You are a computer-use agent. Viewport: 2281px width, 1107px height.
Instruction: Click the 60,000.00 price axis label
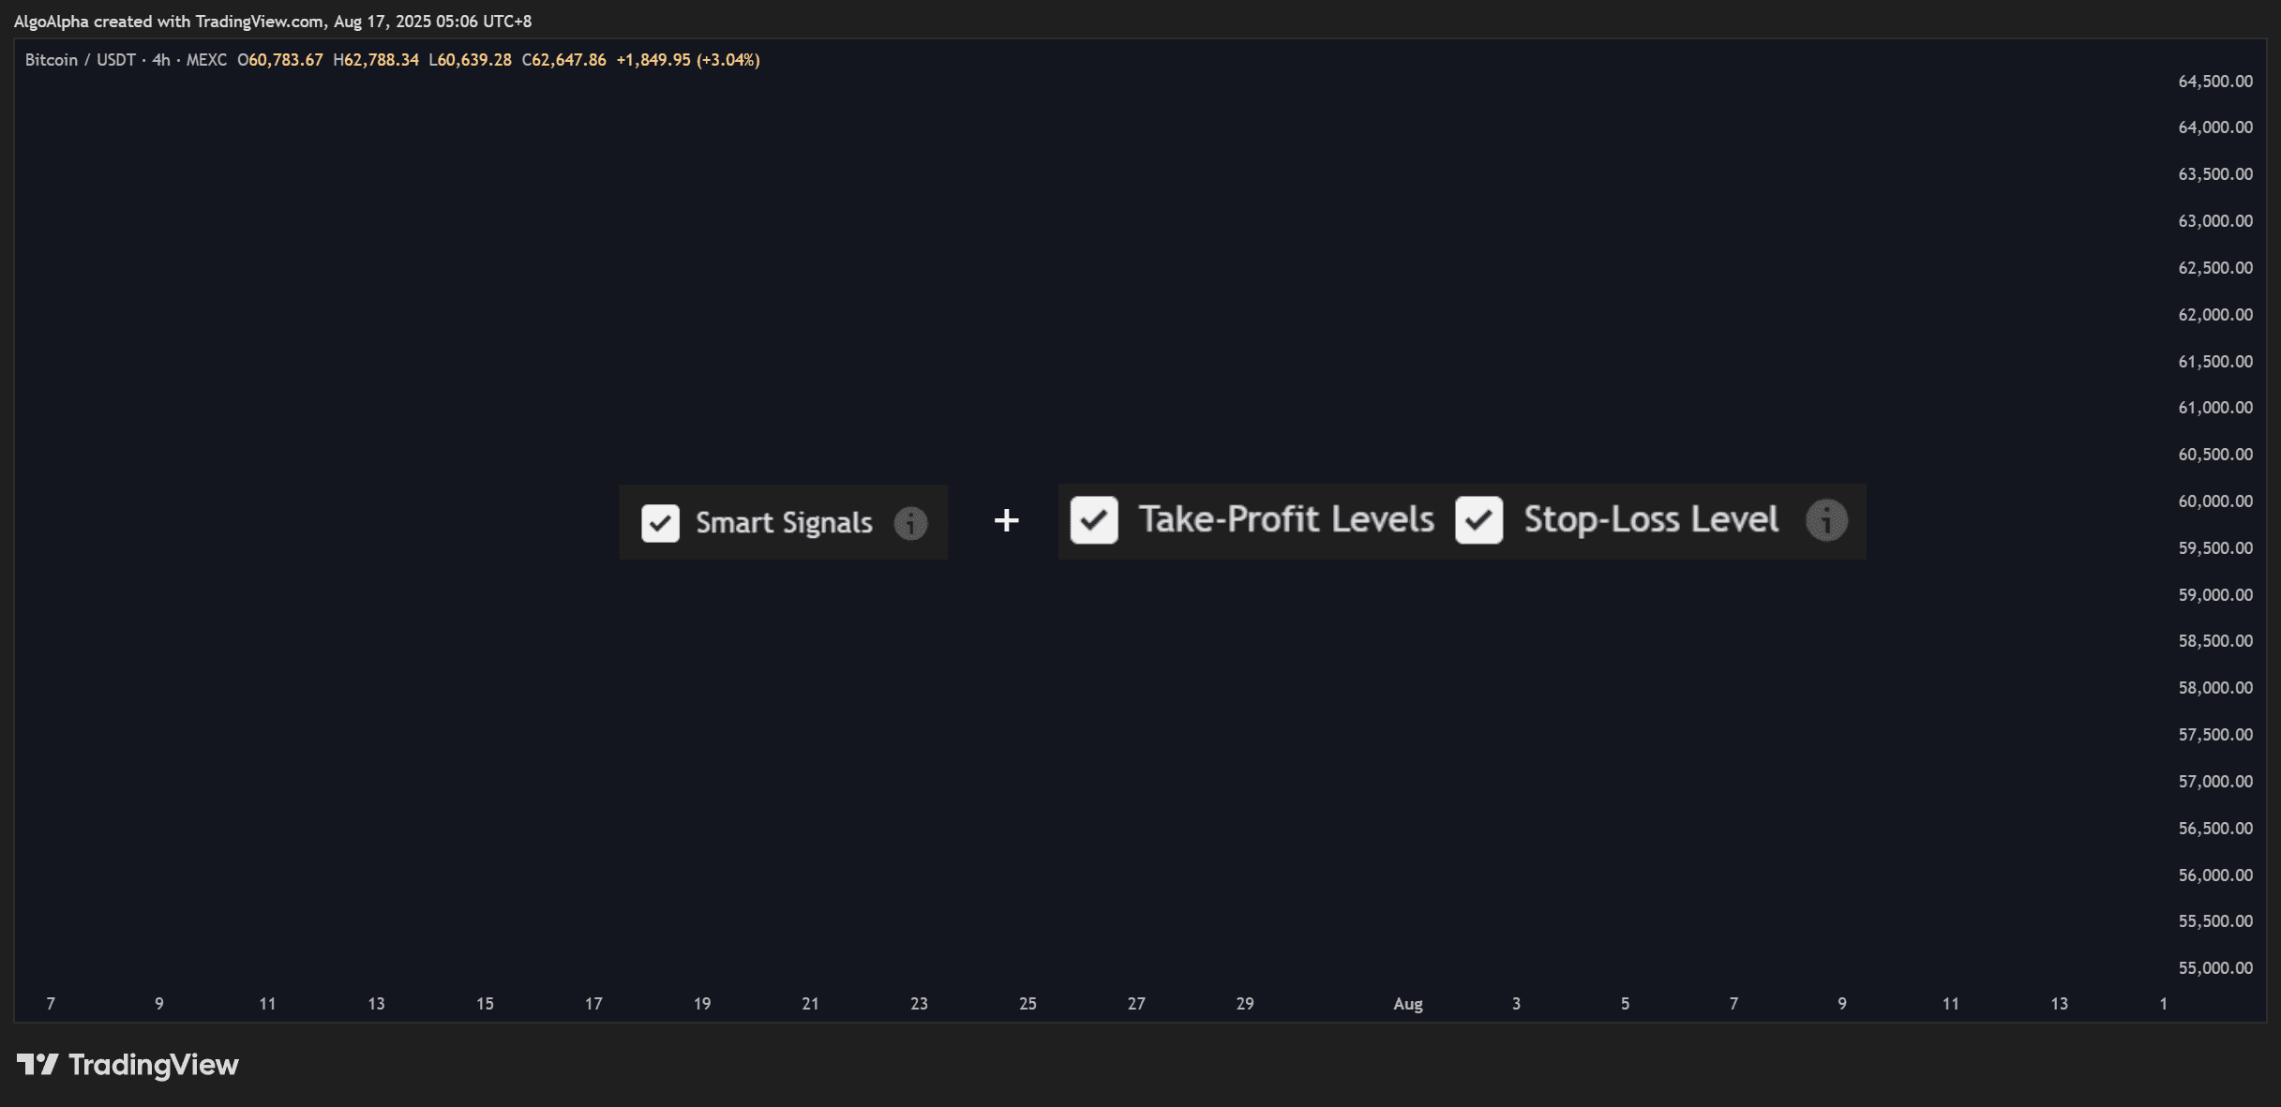[x=2214, y=501]
